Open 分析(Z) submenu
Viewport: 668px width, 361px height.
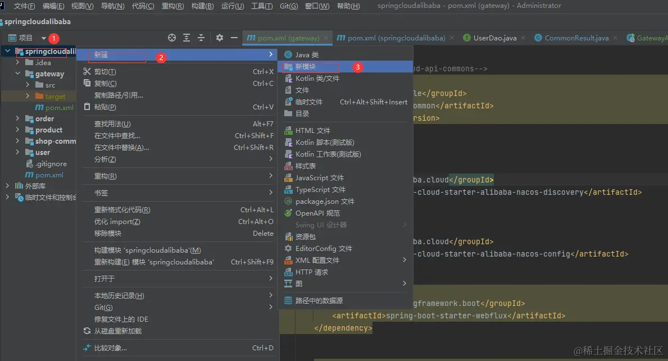coord(178,159)
